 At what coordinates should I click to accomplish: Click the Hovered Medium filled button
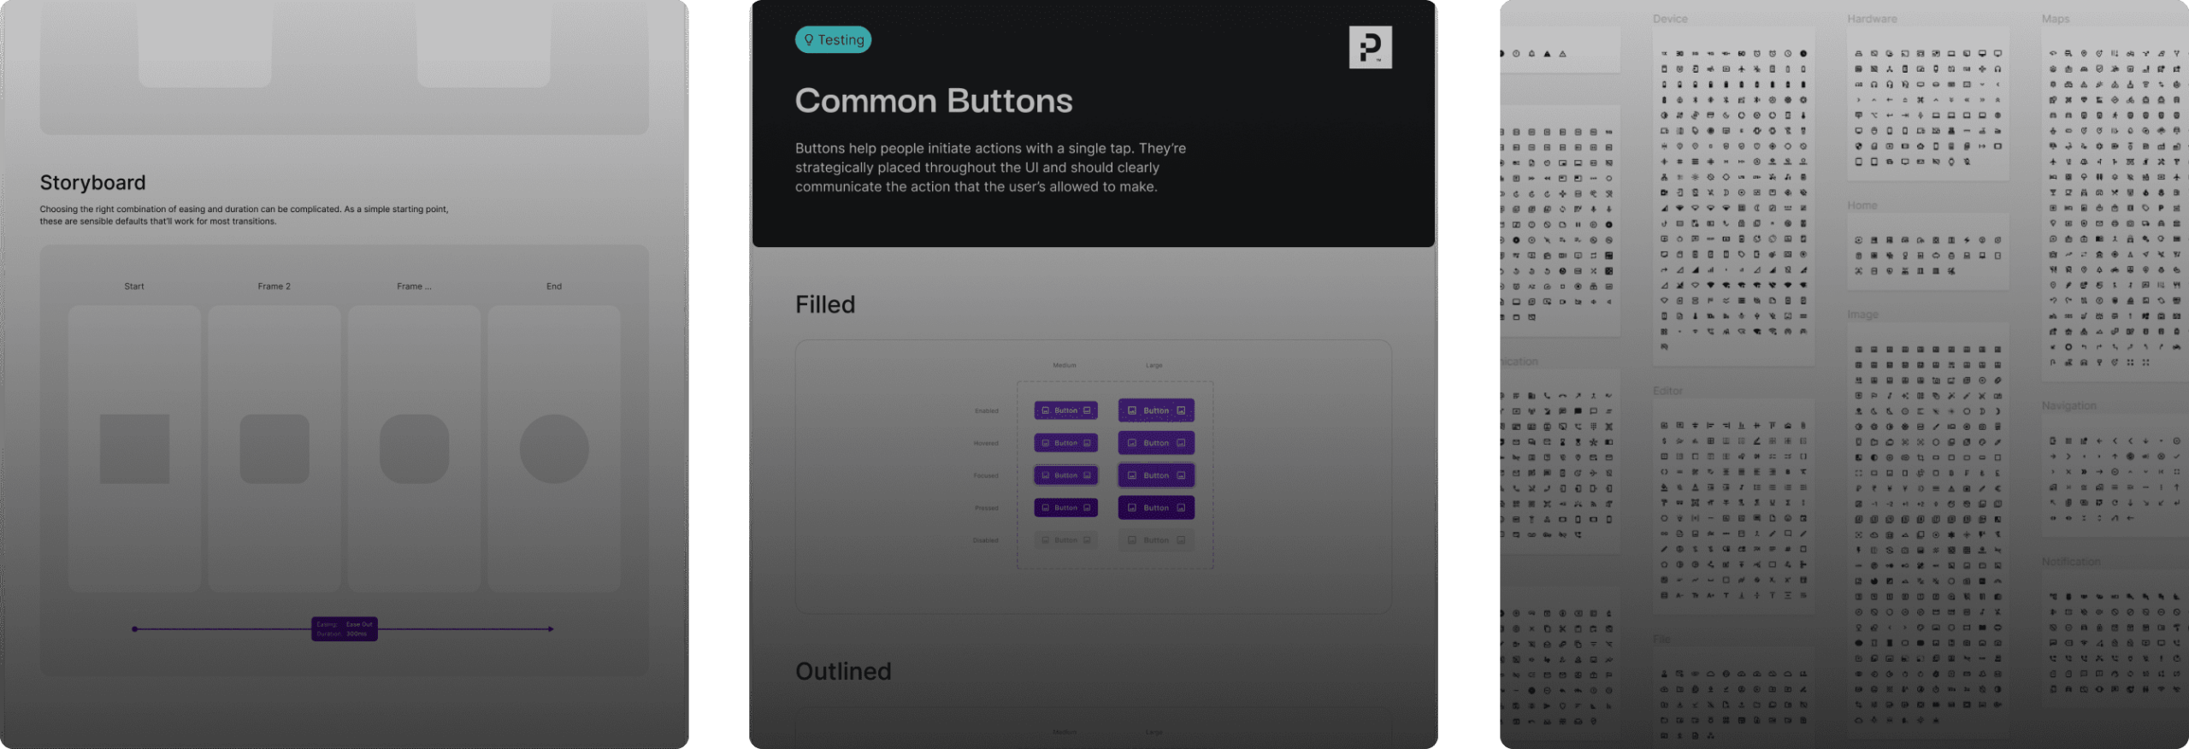tap(1065, 443)
